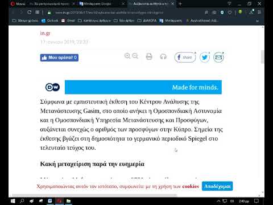Viewport: 273px width, 205px height.
Task: Click the in.gr author link
Action: point(45,33)
